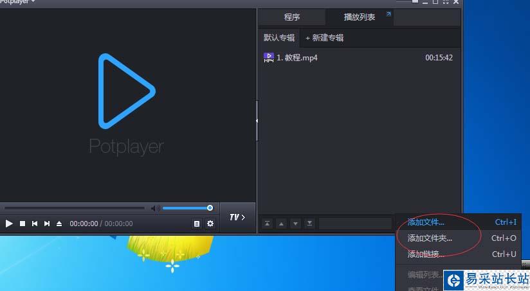Select the 默认专辑 album tab
The height and width of the screenshot is (291, 530).
tap(279, 37)
